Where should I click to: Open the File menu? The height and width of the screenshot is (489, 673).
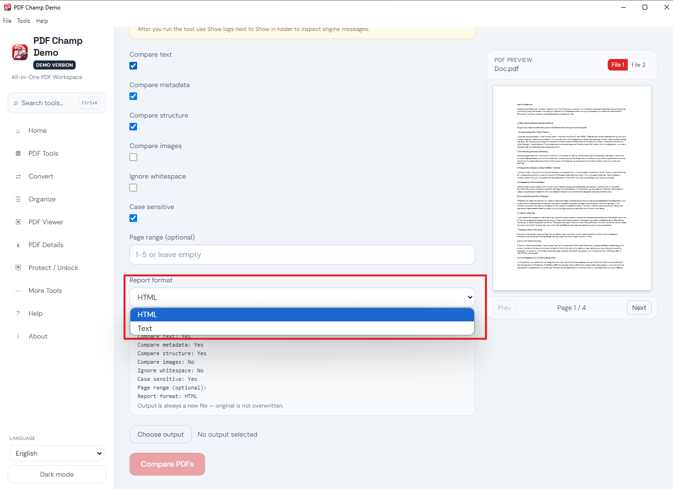tap(7, 21)
